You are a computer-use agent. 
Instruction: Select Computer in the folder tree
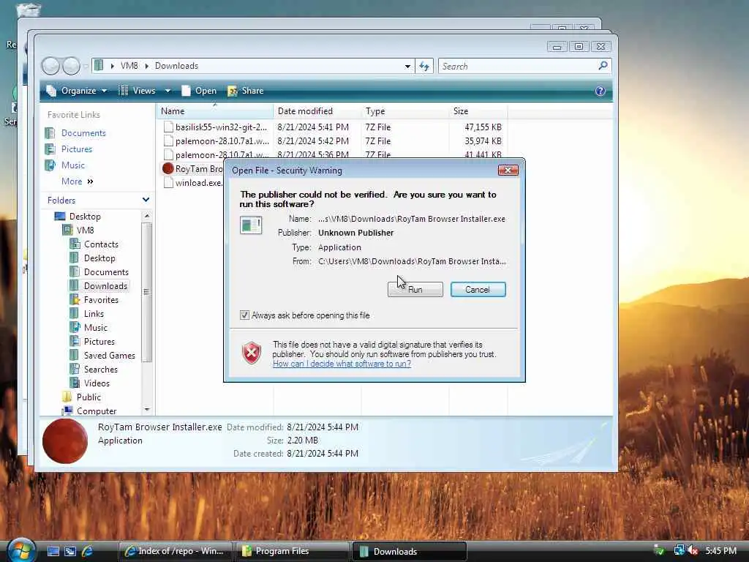coord(96,411)
